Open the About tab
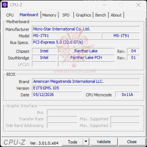The width and height of the screenshot is (147, 147). pos(116,15)
